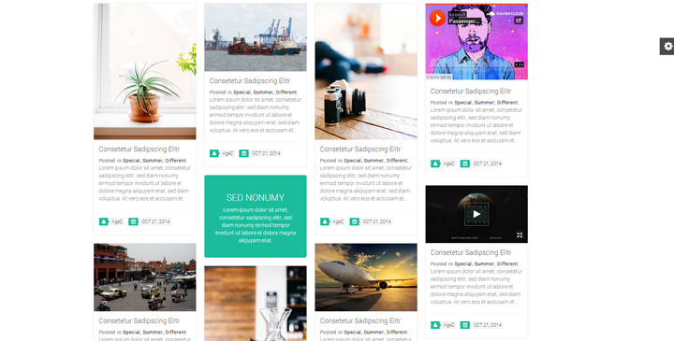674x341 pixels.
Task: Click AgeZ author under the camera post
Action: point(338,221)
